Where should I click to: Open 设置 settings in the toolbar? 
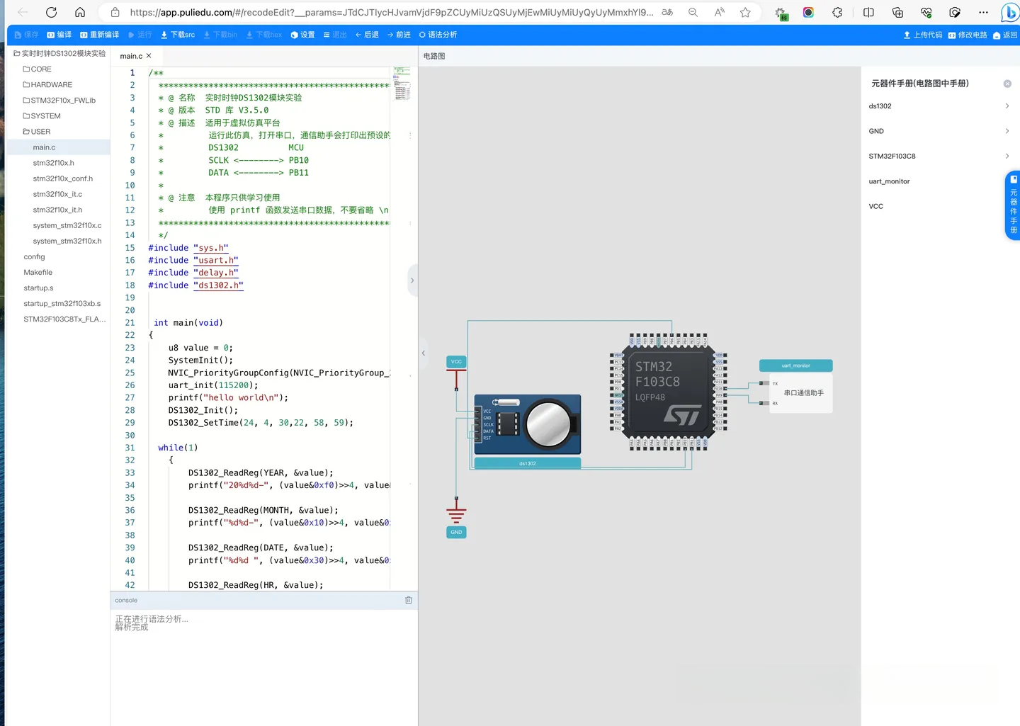pos(302,35)
